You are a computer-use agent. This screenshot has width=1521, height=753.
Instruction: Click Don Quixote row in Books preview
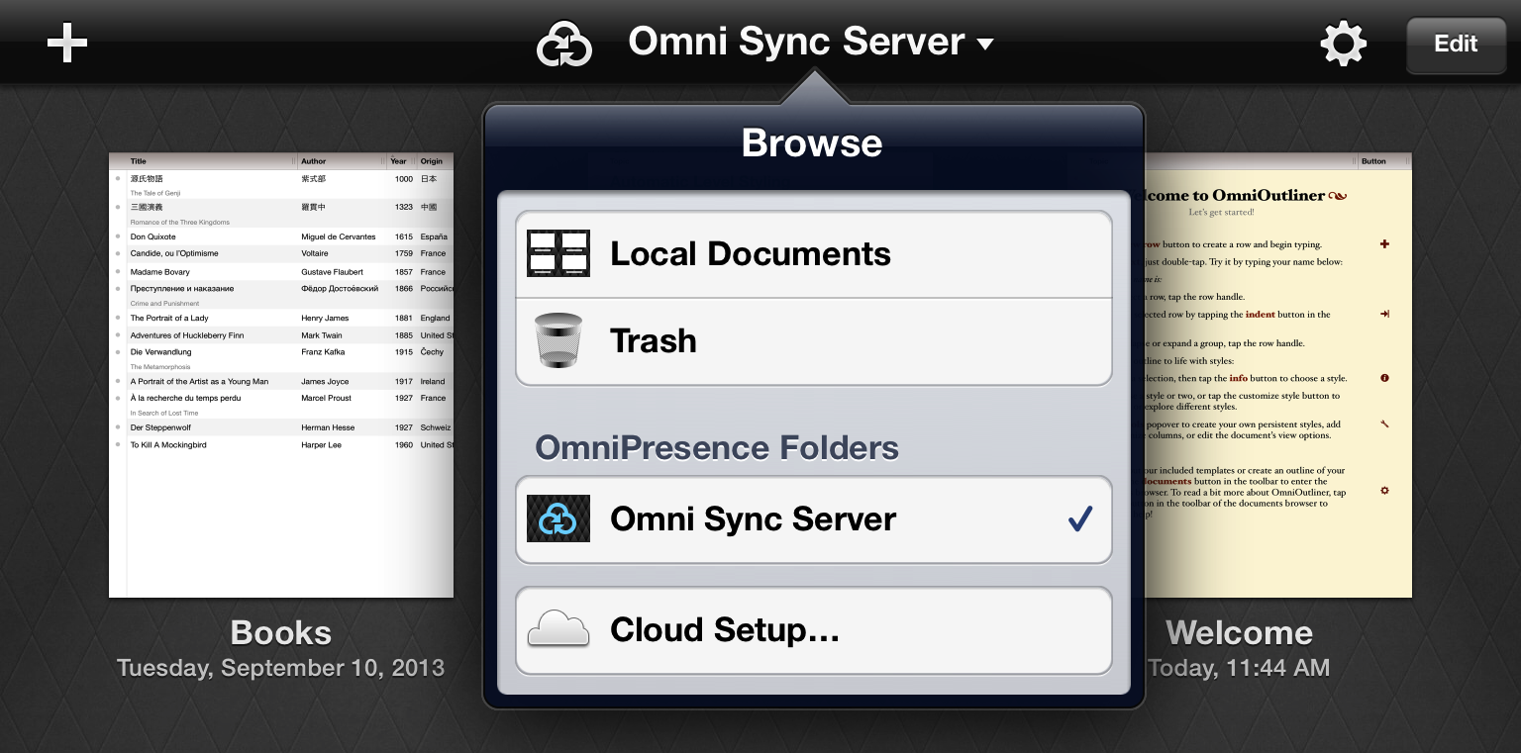point(281,236)
